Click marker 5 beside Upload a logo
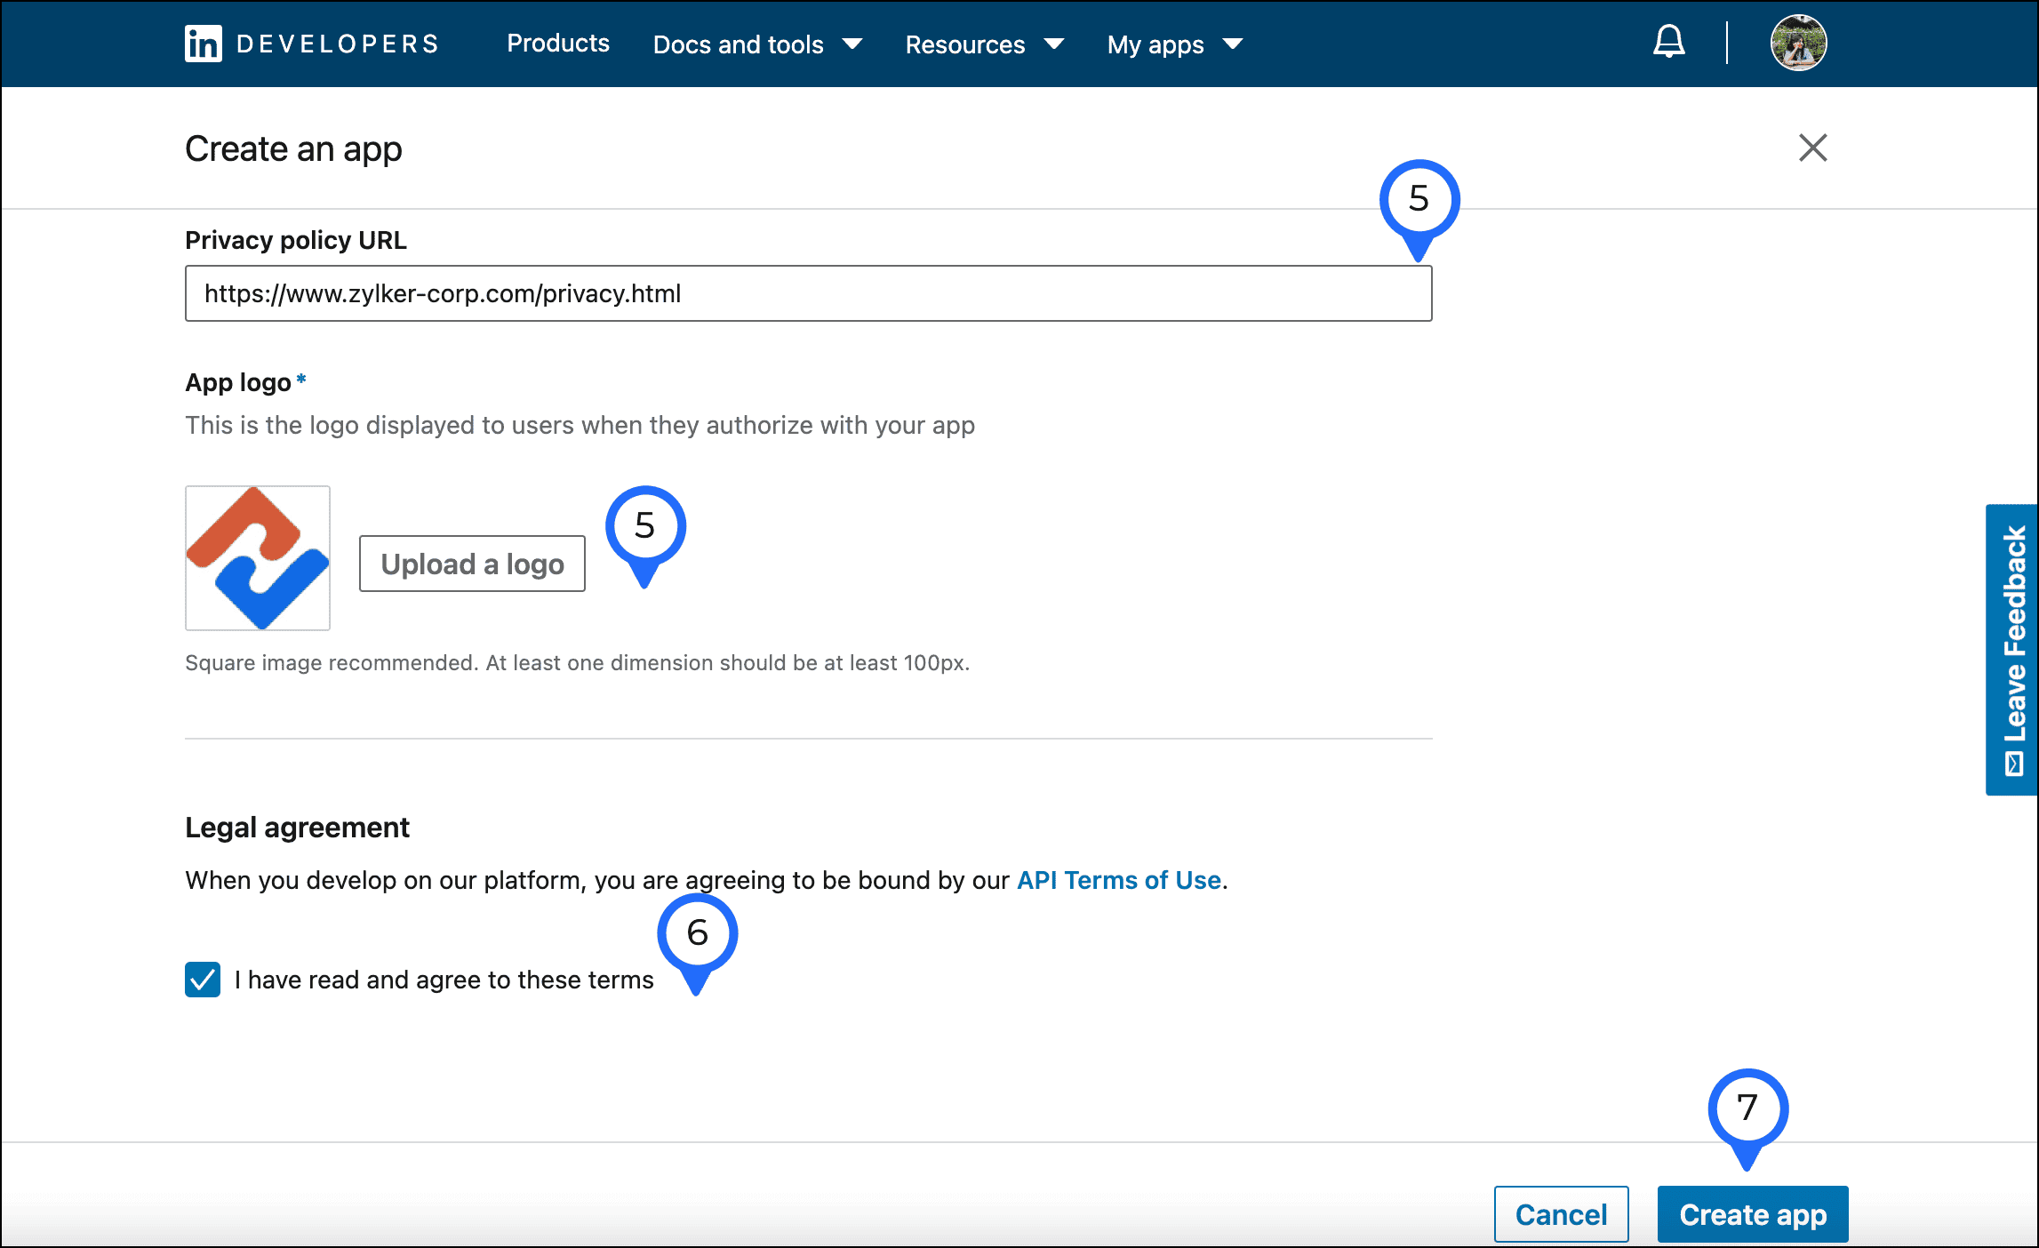Screen dimensions: 2039x1248 645,526
